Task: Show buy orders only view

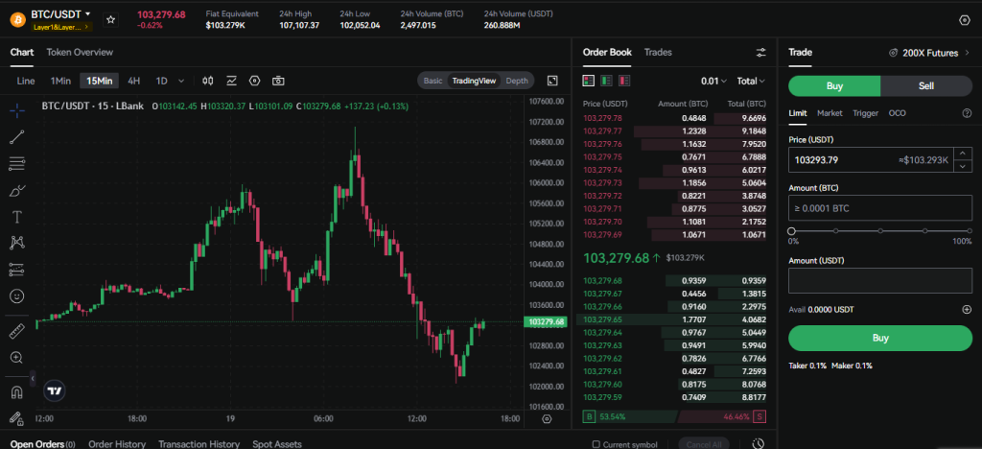Action: 606,81
